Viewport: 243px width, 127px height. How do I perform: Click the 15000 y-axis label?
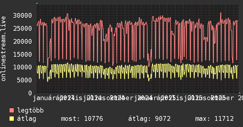tap(23, 54)
